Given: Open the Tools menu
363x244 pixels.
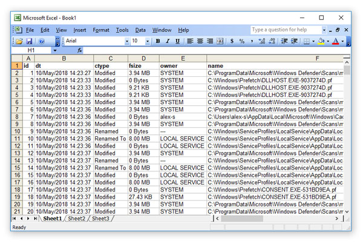Looking at the screenshot, I should pyautogui.click(x=122, y=30).
